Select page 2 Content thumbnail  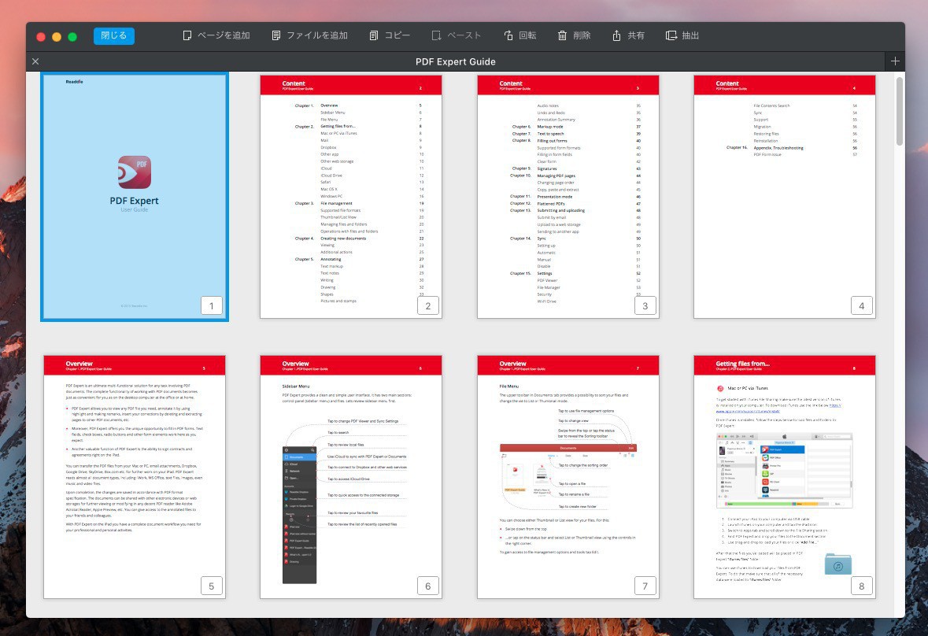pyautogui.click(x=351, y=197)
